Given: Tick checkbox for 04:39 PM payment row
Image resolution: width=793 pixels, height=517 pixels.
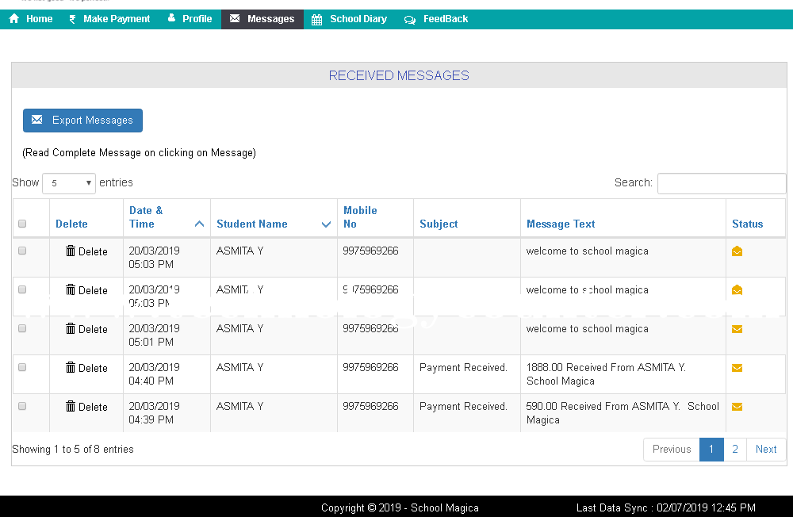Looking at the screenshot, I should [x=22, y=406].
